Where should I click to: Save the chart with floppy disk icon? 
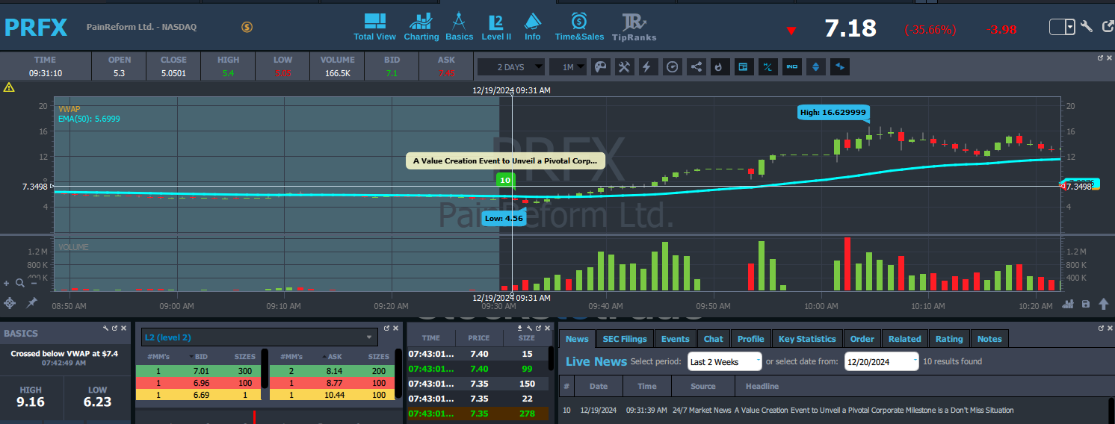pos(1085,304)
